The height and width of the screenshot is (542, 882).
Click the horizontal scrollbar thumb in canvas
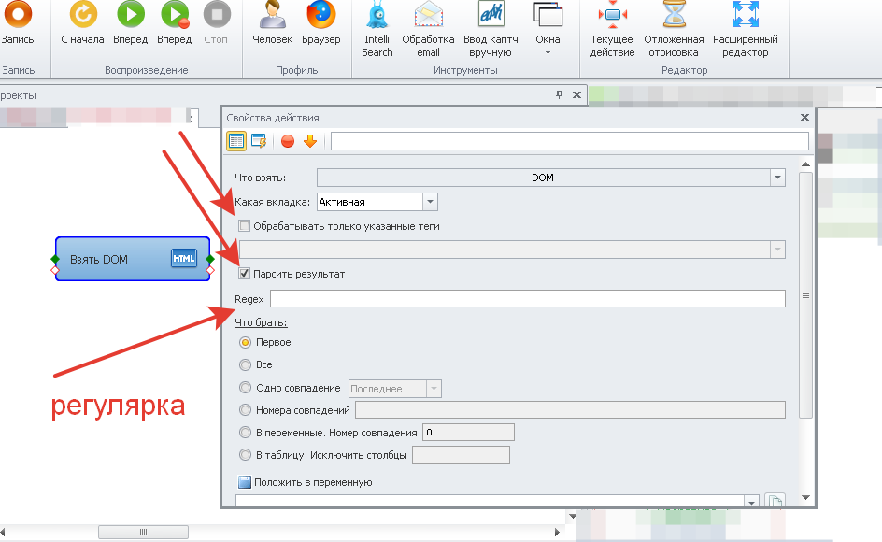144,532
